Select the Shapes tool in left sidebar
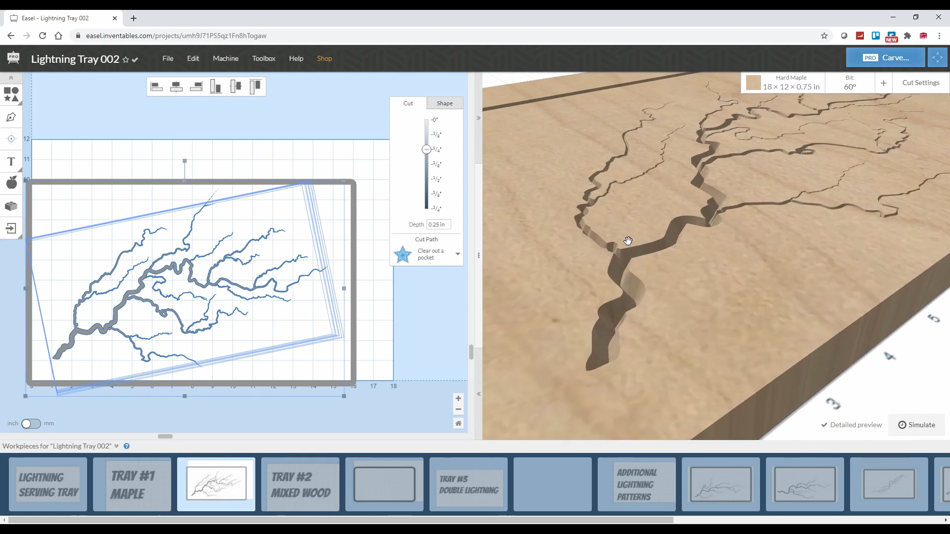Image resolution: width=950 pixels, height=534 pixels. [x=11, y=94]
